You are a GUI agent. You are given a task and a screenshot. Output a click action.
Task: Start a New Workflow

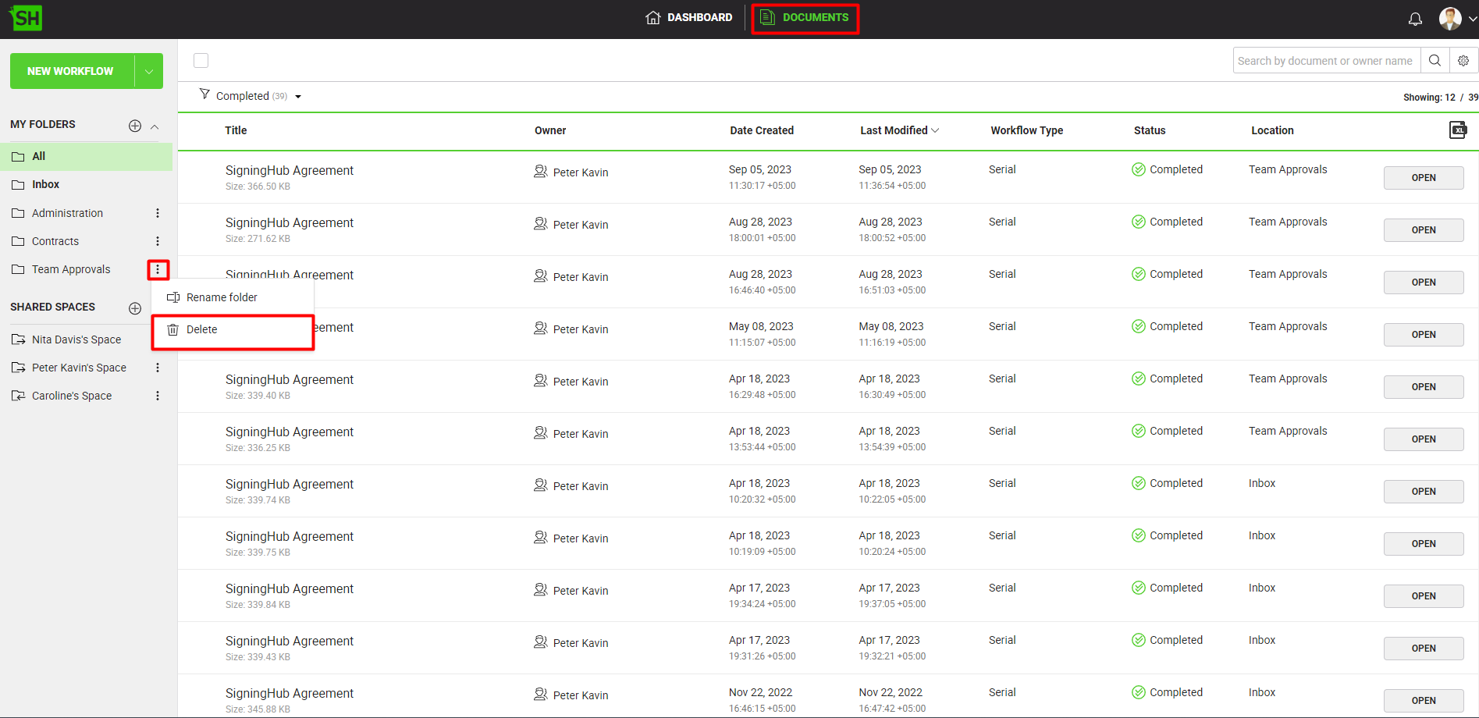[71, 71]
